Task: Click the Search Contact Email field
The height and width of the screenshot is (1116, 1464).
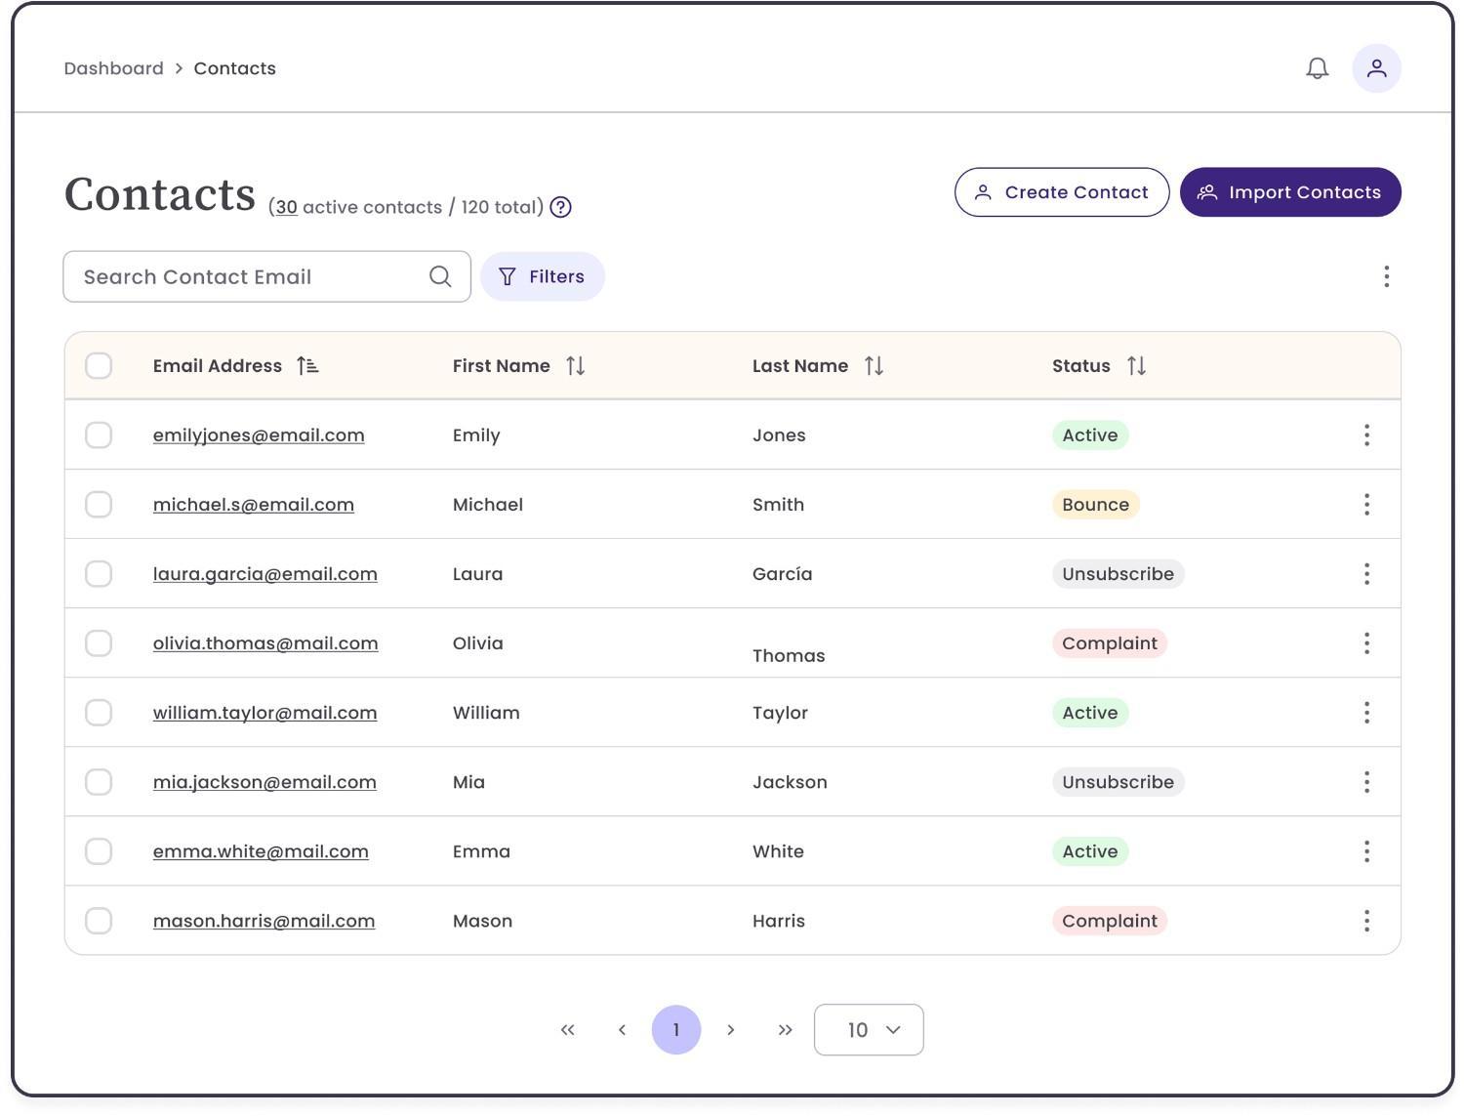Action: point(244,276)
